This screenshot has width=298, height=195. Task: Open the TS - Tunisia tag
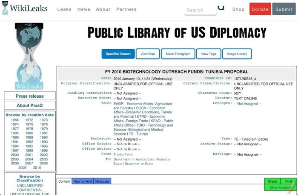coord(138,134)
